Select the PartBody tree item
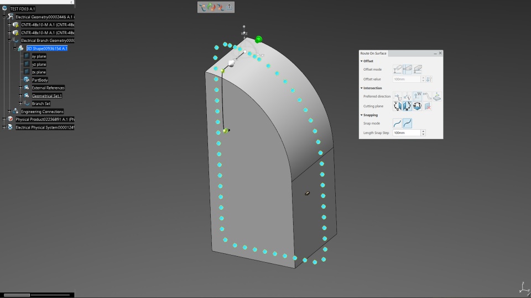Viewport: 531px width, 298px height. tap(40, 80)
